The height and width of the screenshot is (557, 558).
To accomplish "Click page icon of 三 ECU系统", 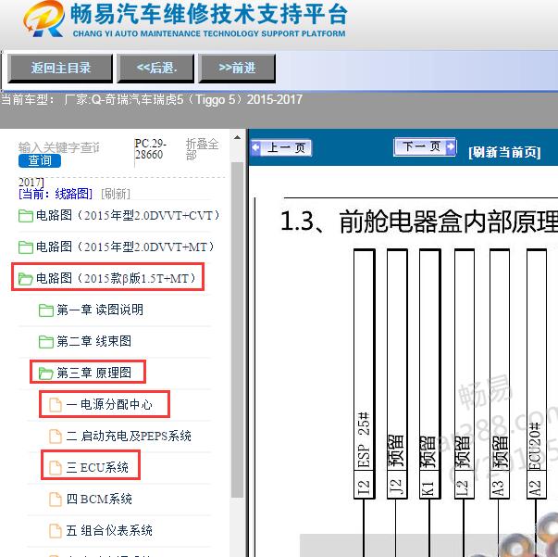I will pyautogui.click(x=56, y=467).
